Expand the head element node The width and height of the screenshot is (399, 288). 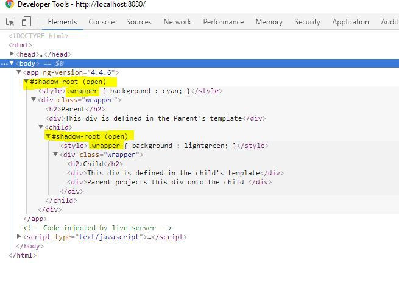click(12, 54)
